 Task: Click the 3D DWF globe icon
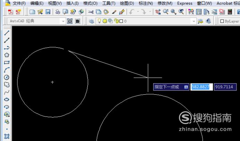coord(81,12)
